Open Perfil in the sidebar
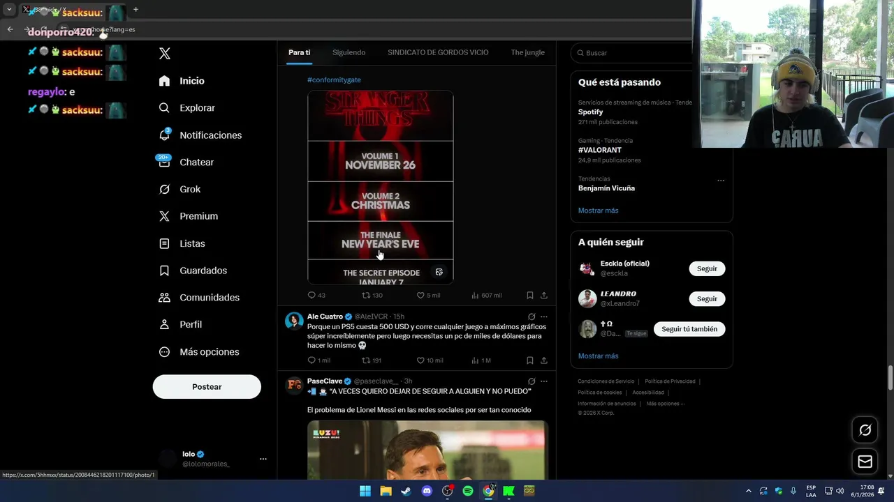The height and width of the screenshot is (502, 894). [180, 324]
